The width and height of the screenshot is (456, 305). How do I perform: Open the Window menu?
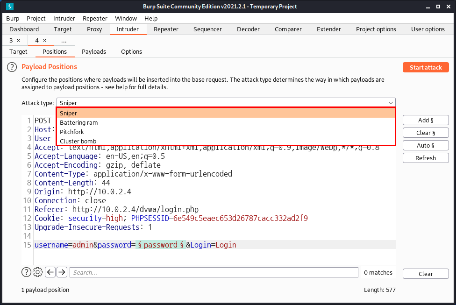(x=126, y=18)
